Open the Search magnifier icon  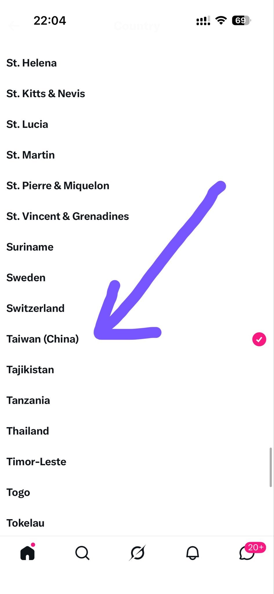pyautogui.click(x=82, y=553)
